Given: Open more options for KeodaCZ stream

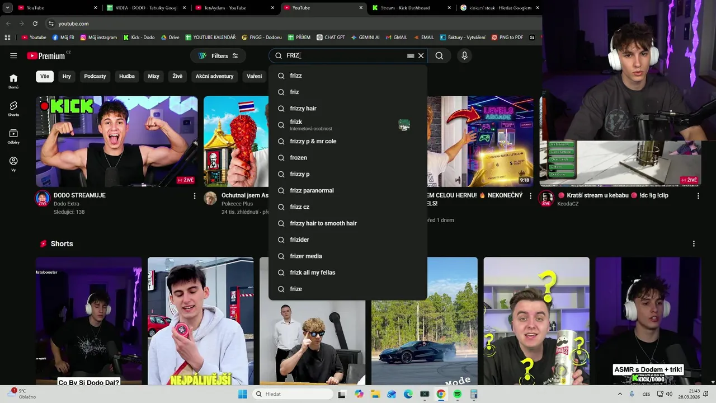Looking at the screenshot, I should pyautogui.click(x=698, y=196).
